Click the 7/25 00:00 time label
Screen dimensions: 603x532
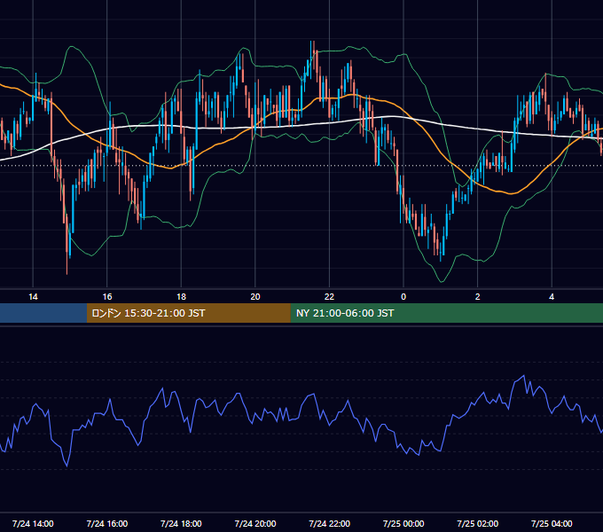pyautogui.click(x=403, y=523)
